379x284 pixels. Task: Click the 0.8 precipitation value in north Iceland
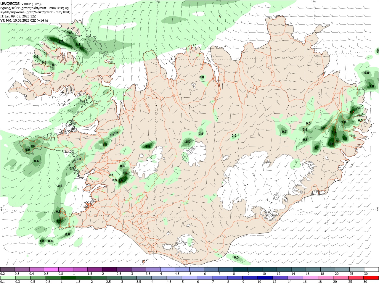click(x=202, y=77)
